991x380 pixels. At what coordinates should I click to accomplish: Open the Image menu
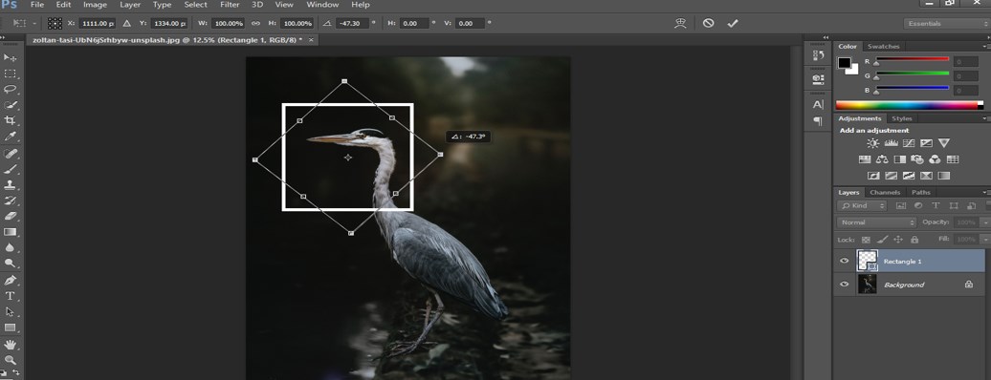(x=96, y=5)
